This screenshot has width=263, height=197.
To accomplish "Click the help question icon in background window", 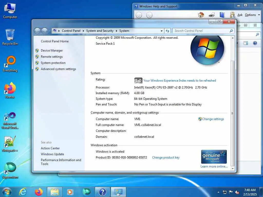I will tap(255, 43).
